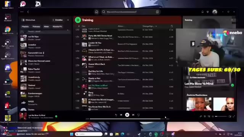The image size is (244, 137).
Task: Toggle saved checkmark next to bottom song title
Action: pyautogui.click(x=56, y=116)
